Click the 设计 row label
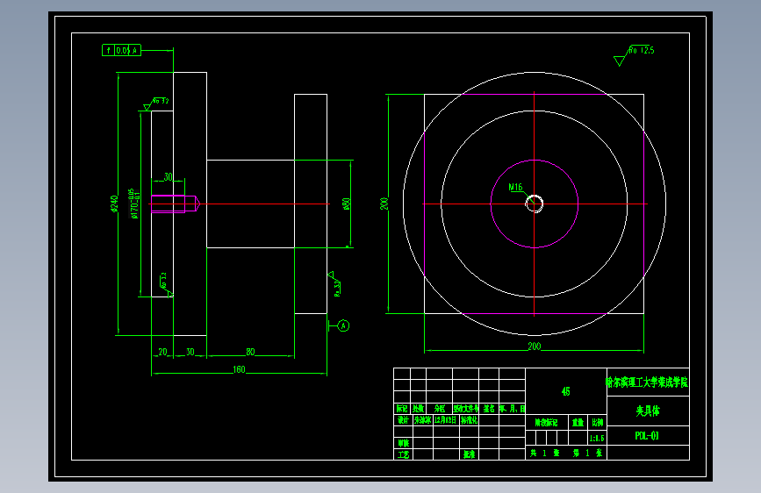This screenshot has width=761, height=493. coord(403,419)
